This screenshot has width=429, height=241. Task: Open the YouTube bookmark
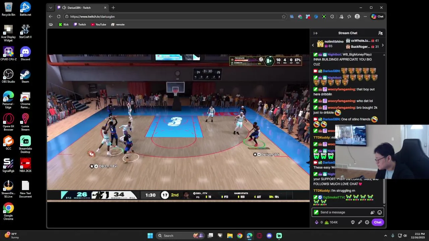click(x=99, y=24)
